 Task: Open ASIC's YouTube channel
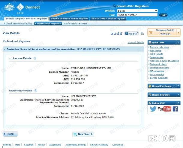[164, 109]
